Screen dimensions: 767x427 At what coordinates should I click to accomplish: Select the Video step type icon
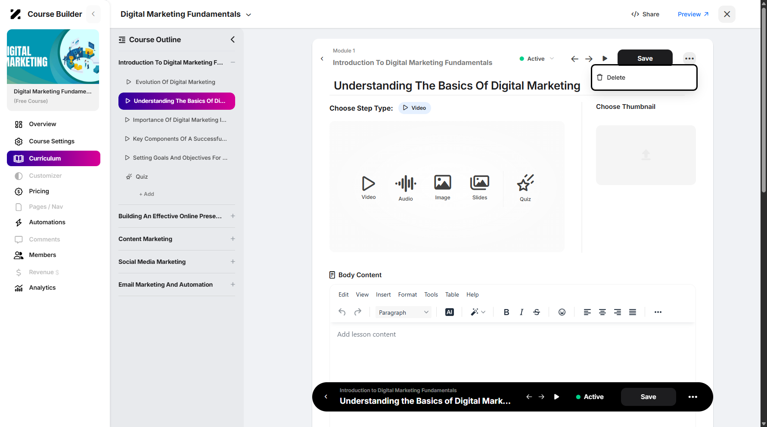(x=369, y=188)
